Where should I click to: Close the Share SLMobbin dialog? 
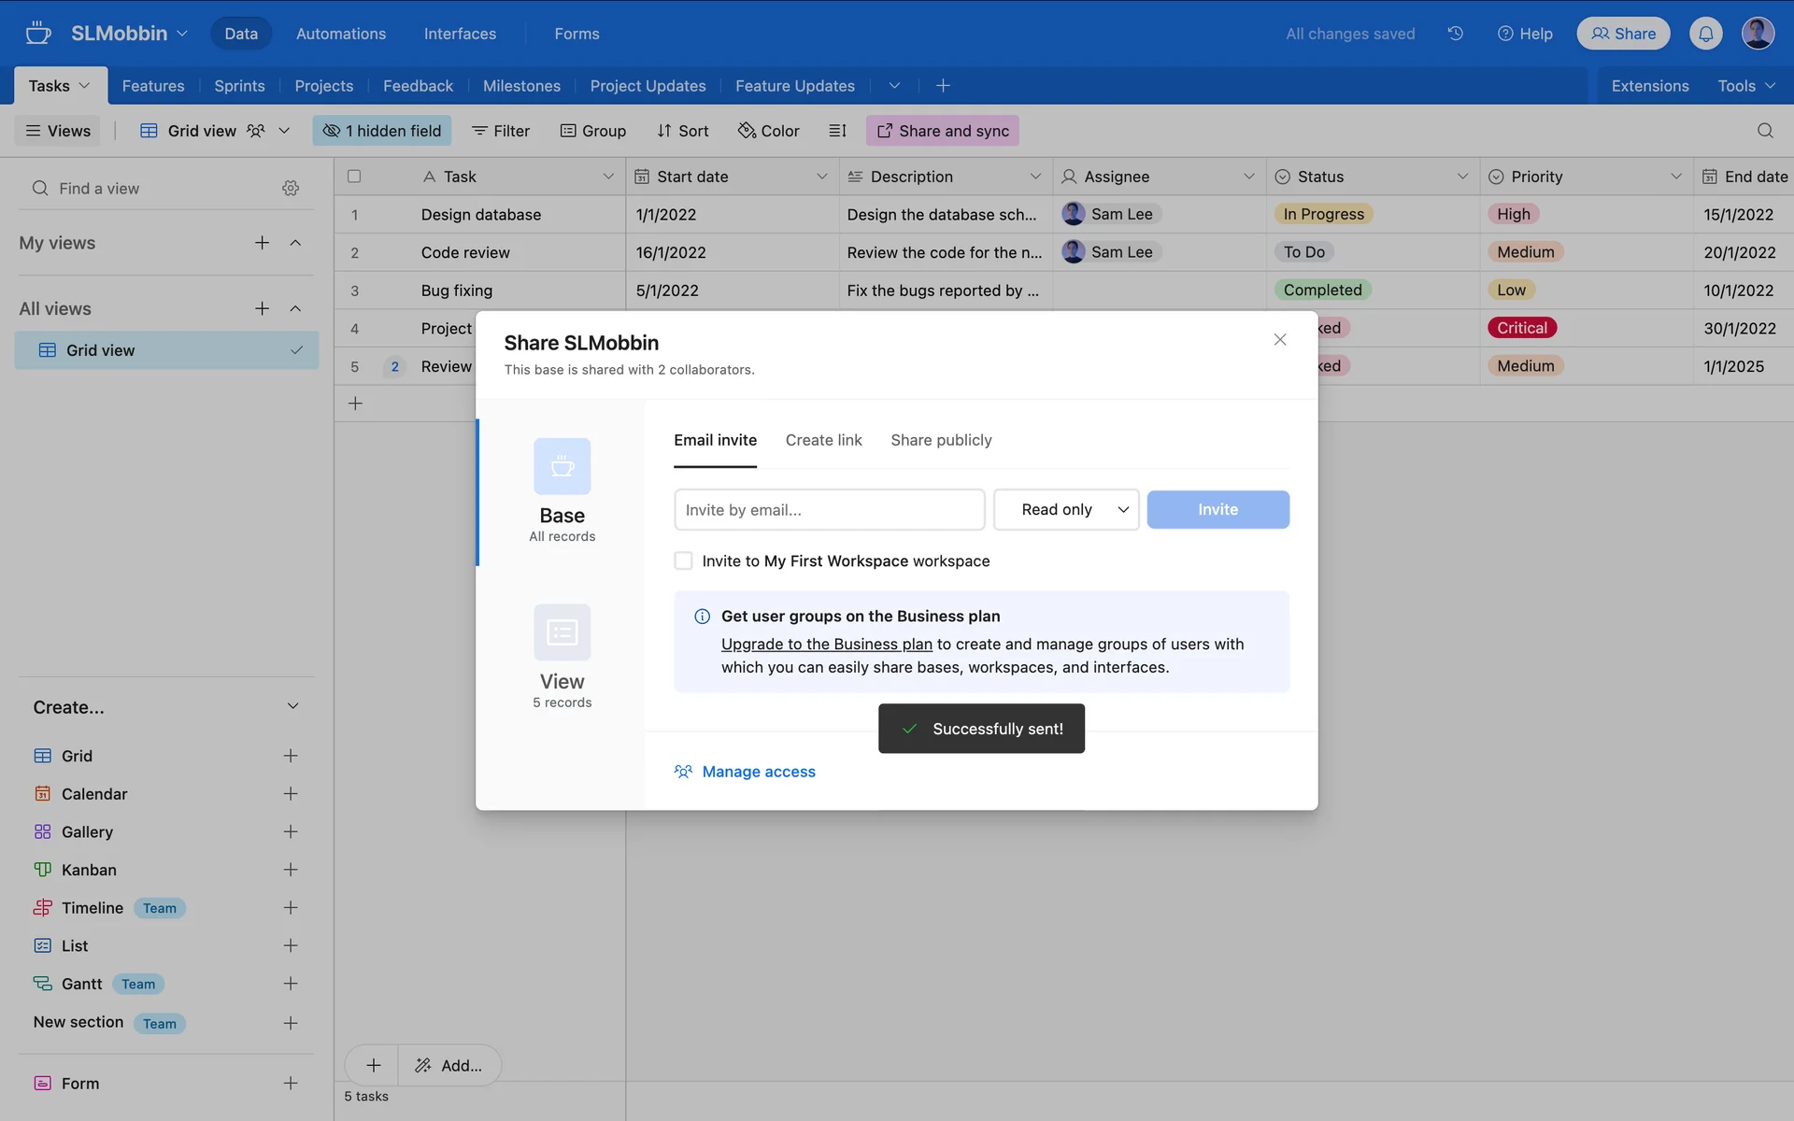[1279, 340]
